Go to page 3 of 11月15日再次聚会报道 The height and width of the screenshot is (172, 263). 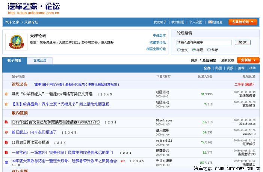pos(61,143)
